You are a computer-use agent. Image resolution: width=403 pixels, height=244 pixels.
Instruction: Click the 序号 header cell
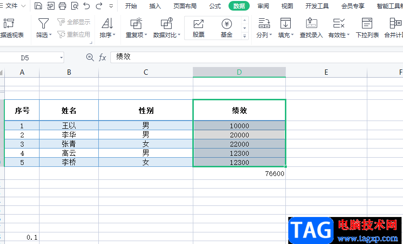pos(22,110)
